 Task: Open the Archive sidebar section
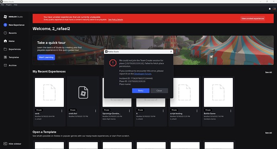pos(10,65)
